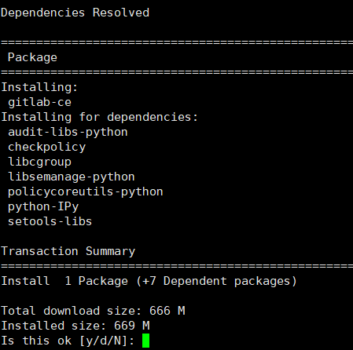Click 'Installing for dependencies:' line
This screenshot has width=353, height=350.
(x=100, y=117)
